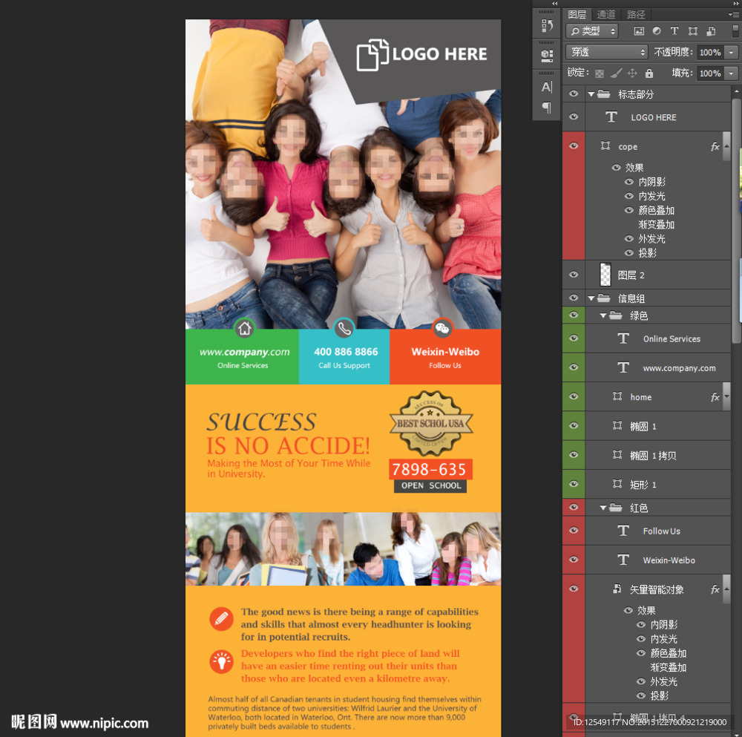Collapse effects list on cope layer

coord(726,147)
